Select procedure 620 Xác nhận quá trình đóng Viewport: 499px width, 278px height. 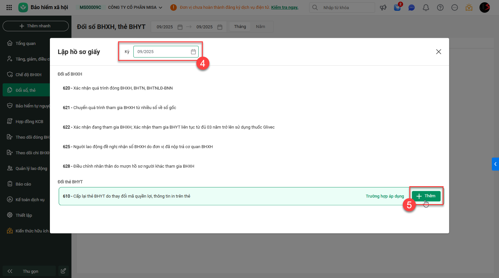(x=250, y=88)
